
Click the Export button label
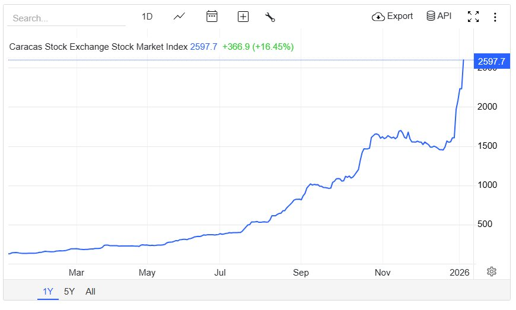(x=400, y=16)
